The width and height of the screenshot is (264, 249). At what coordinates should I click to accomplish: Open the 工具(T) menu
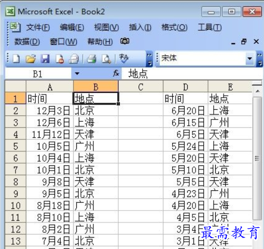pos(210,28)
